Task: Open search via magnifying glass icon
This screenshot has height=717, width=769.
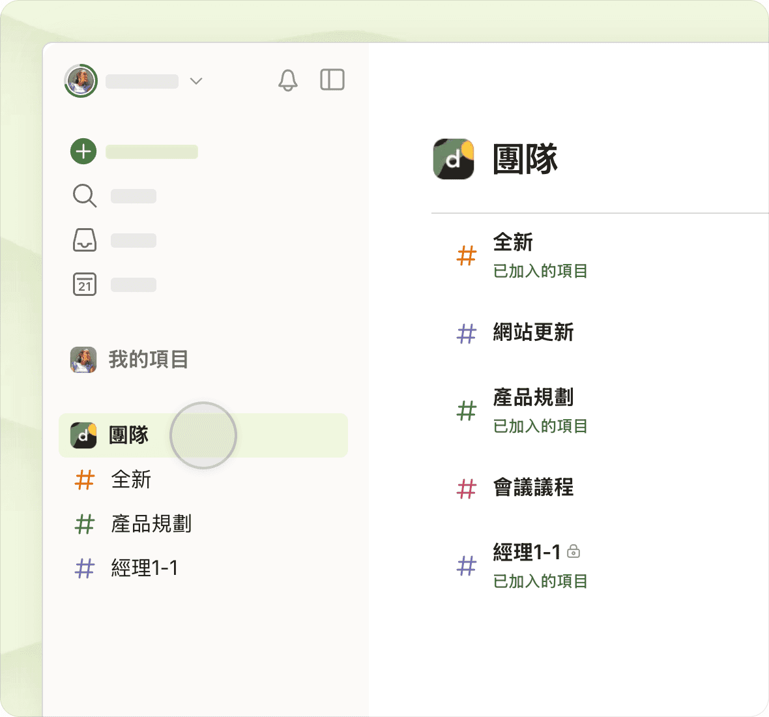Action: coord(84,196)
